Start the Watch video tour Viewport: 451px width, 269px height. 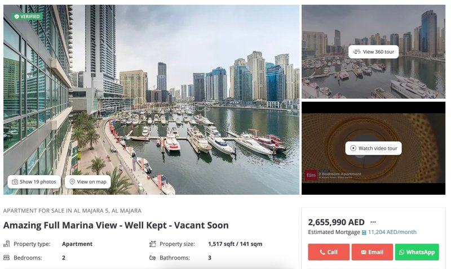[x=373, y=148]
